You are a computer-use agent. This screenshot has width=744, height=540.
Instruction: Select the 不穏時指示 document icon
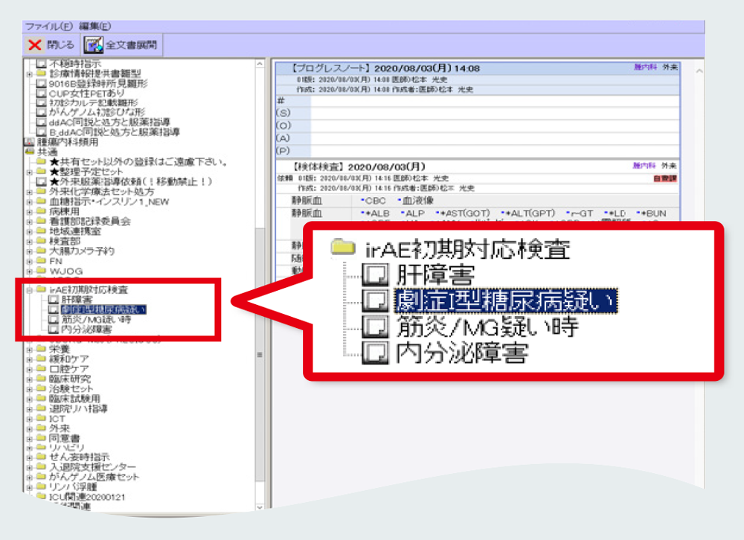tap(41, 63)
